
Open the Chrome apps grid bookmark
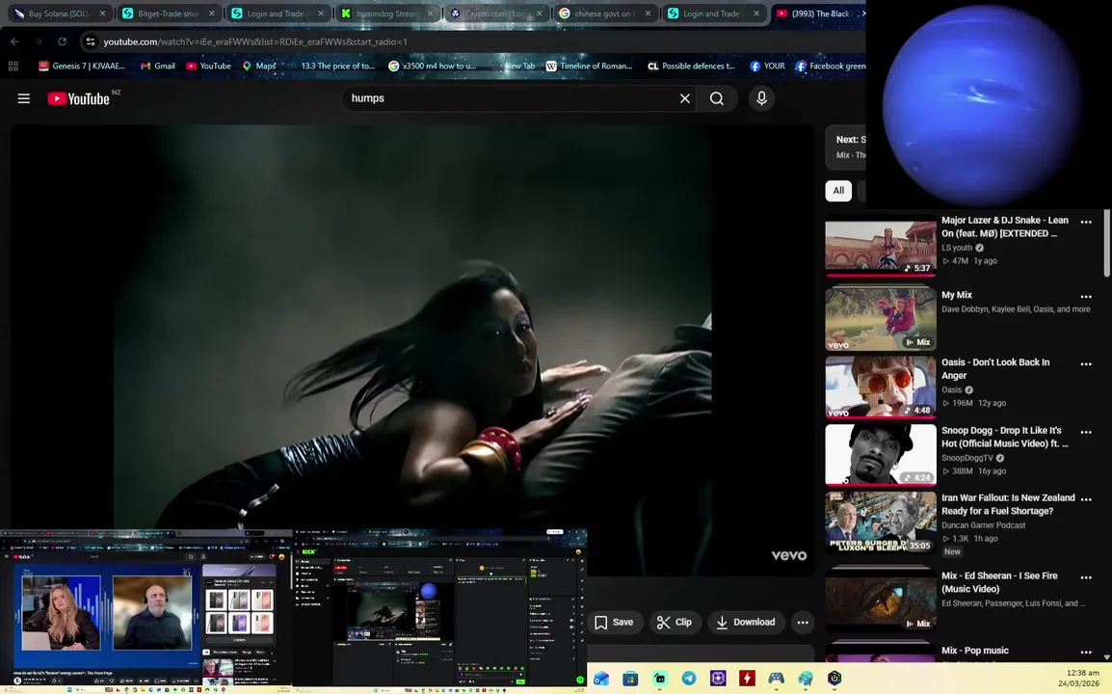click(13, 66)
